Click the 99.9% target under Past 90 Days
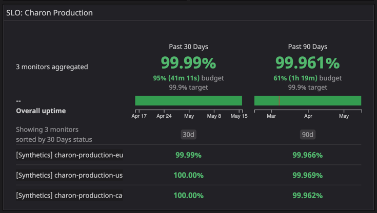The width and height of the screenshot is (377, 213). coord(308,88)
